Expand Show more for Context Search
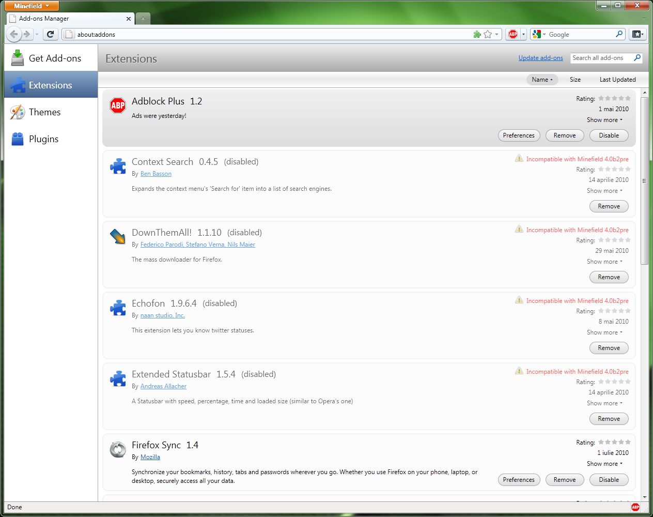This screenshot has width=653, height=517. pyautogui.click(x=604, y=191)
